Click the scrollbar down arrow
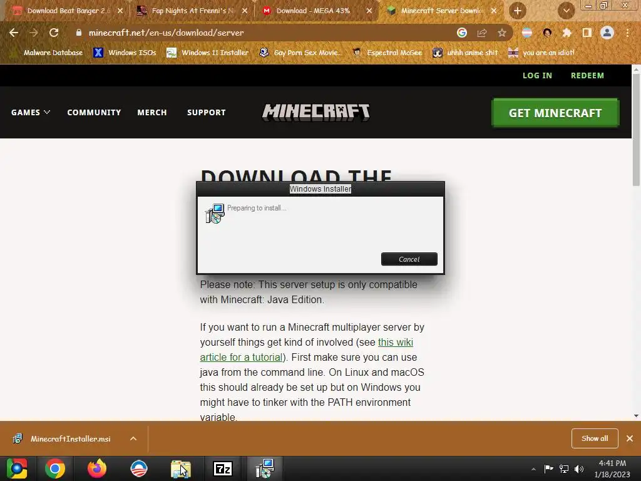This screenshot has height=481, width=641. click(636, 416)
